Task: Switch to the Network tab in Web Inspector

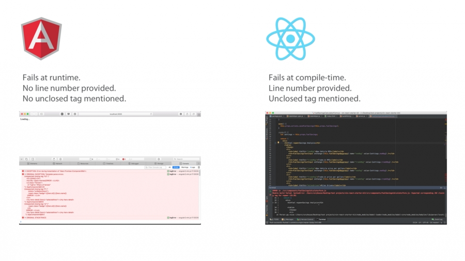Action: pos(57,164)
